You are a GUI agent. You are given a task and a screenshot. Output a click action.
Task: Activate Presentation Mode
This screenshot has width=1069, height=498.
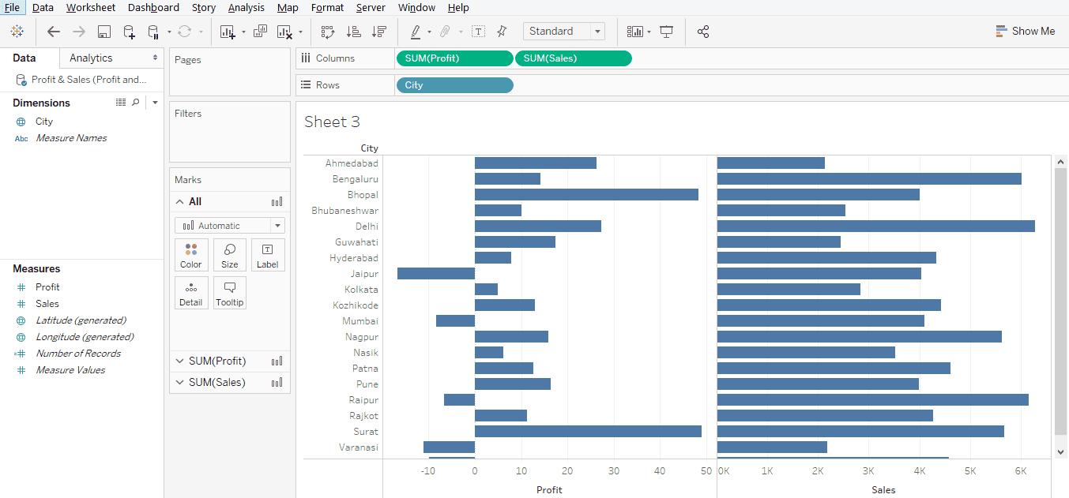click(x=666, y=32)
